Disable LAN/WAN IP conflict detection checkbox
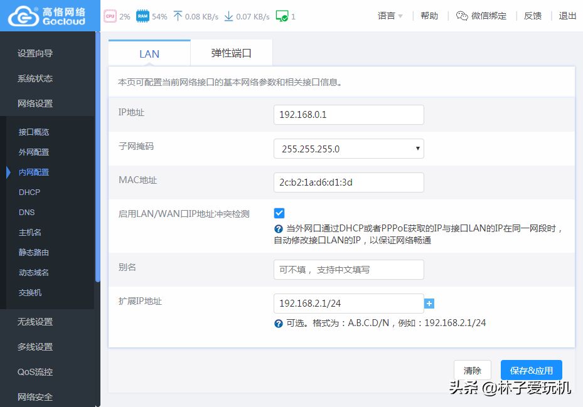The image size is (583, 407). pyautogui.click(x=279, y=213)
